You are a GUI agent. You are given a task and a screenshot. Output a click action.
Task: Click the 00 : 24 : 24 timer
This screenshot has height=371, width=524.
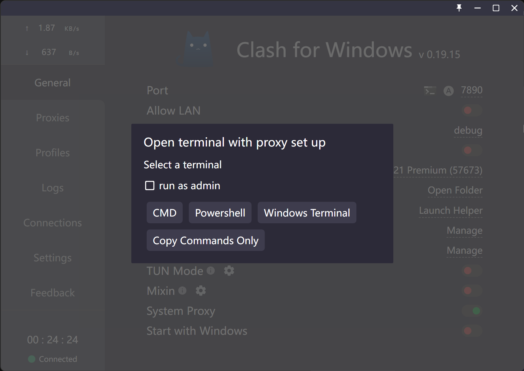pos(53,340)
